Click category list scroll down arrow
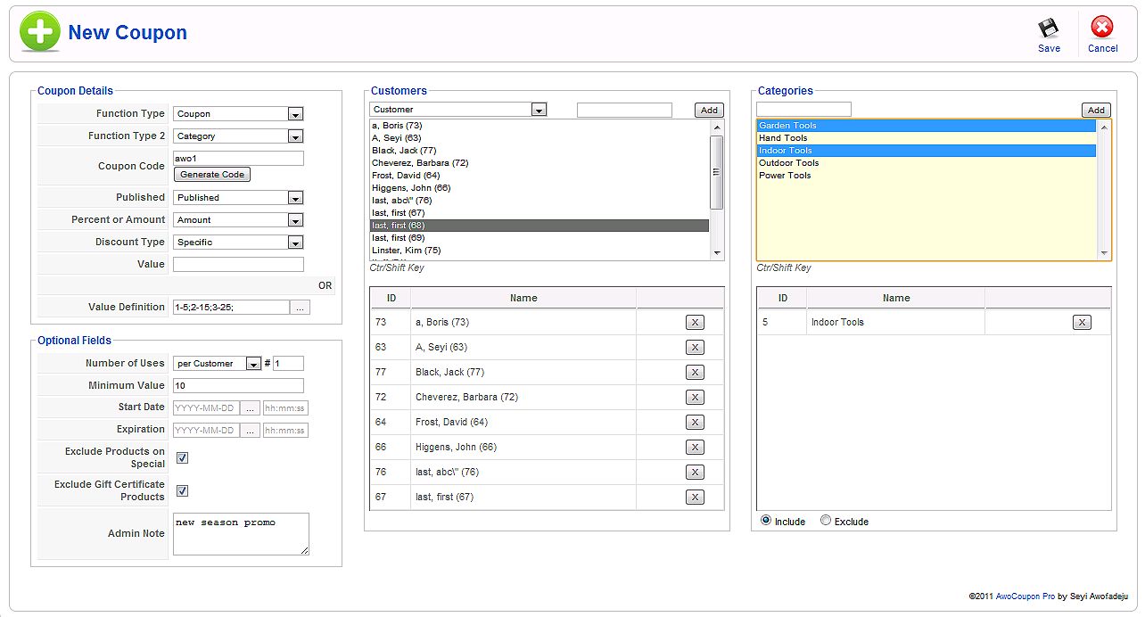This screenshot has height=617, width=1145. [x=1104, y=253]
